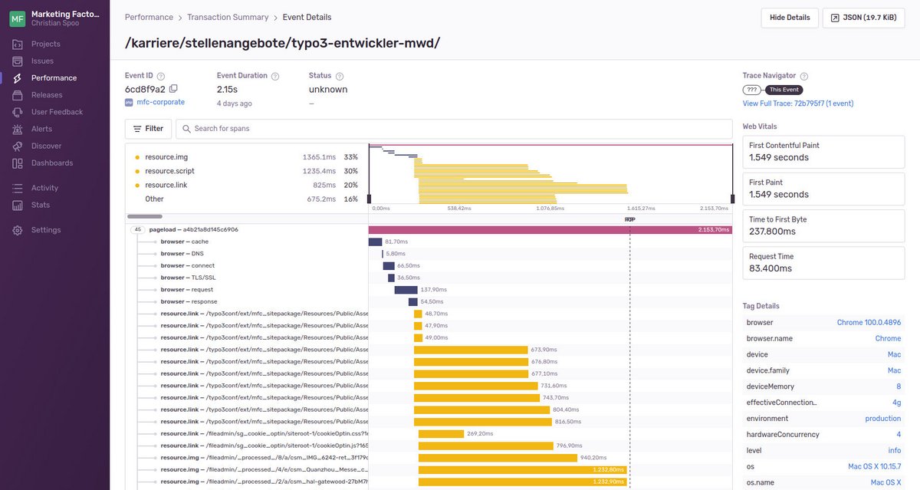Open the Performance breadcrumb

[x=149, y=16]
